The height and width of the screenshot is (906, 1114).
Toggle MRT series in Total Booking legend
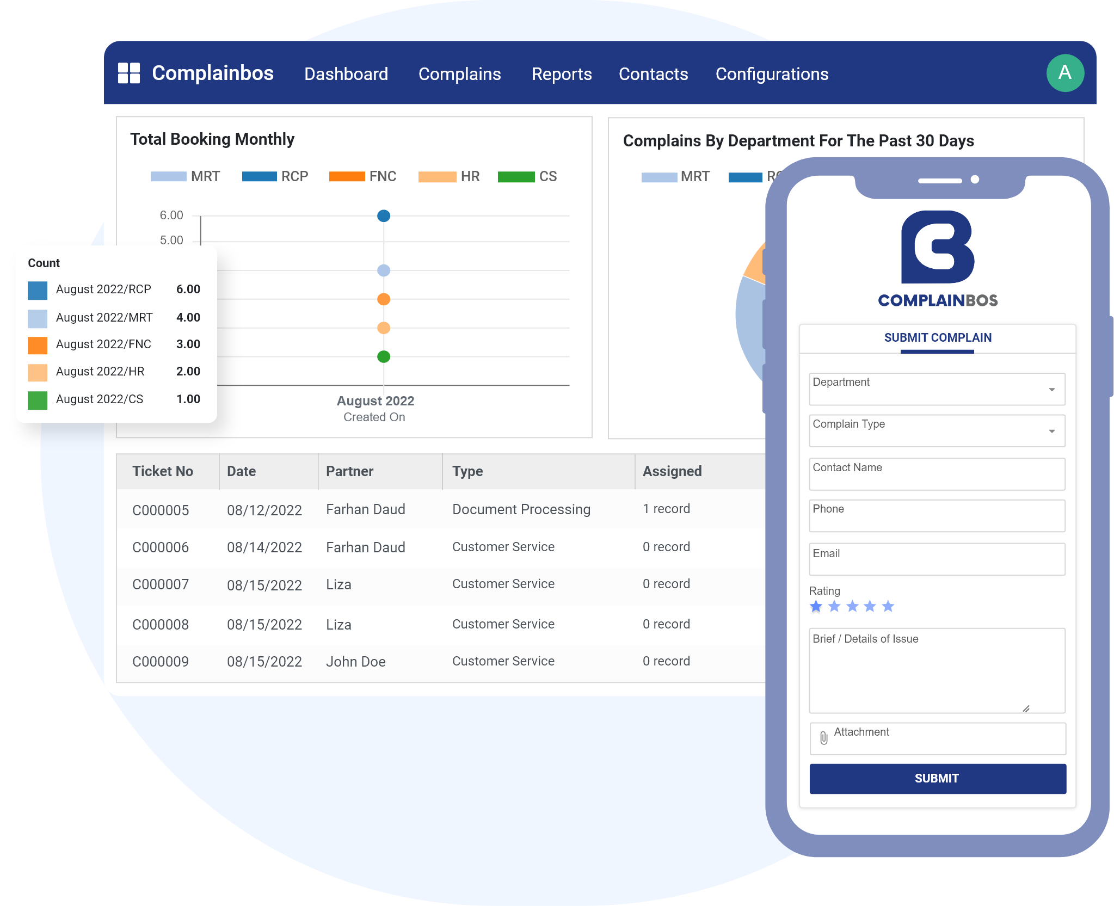(185, 176)
